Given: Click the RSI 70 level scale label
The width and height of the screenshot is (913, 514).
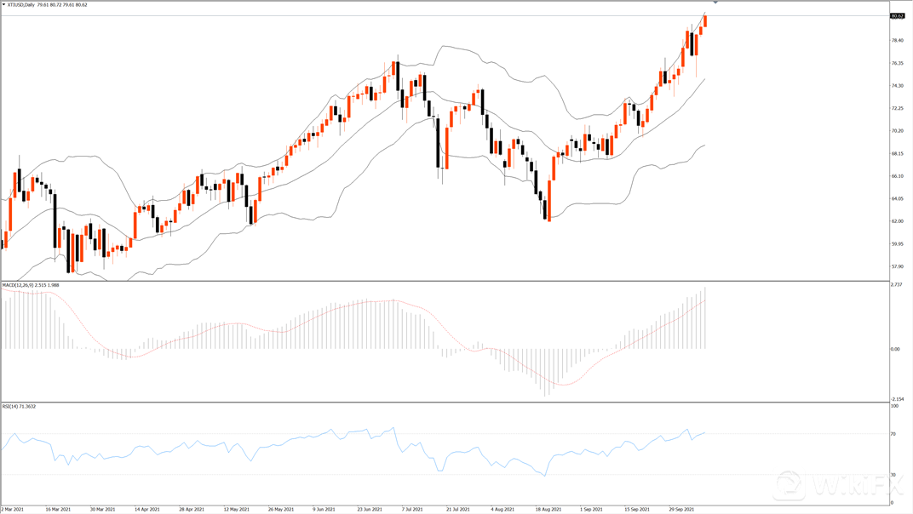Looking at the screenshot, I should 893,434.
